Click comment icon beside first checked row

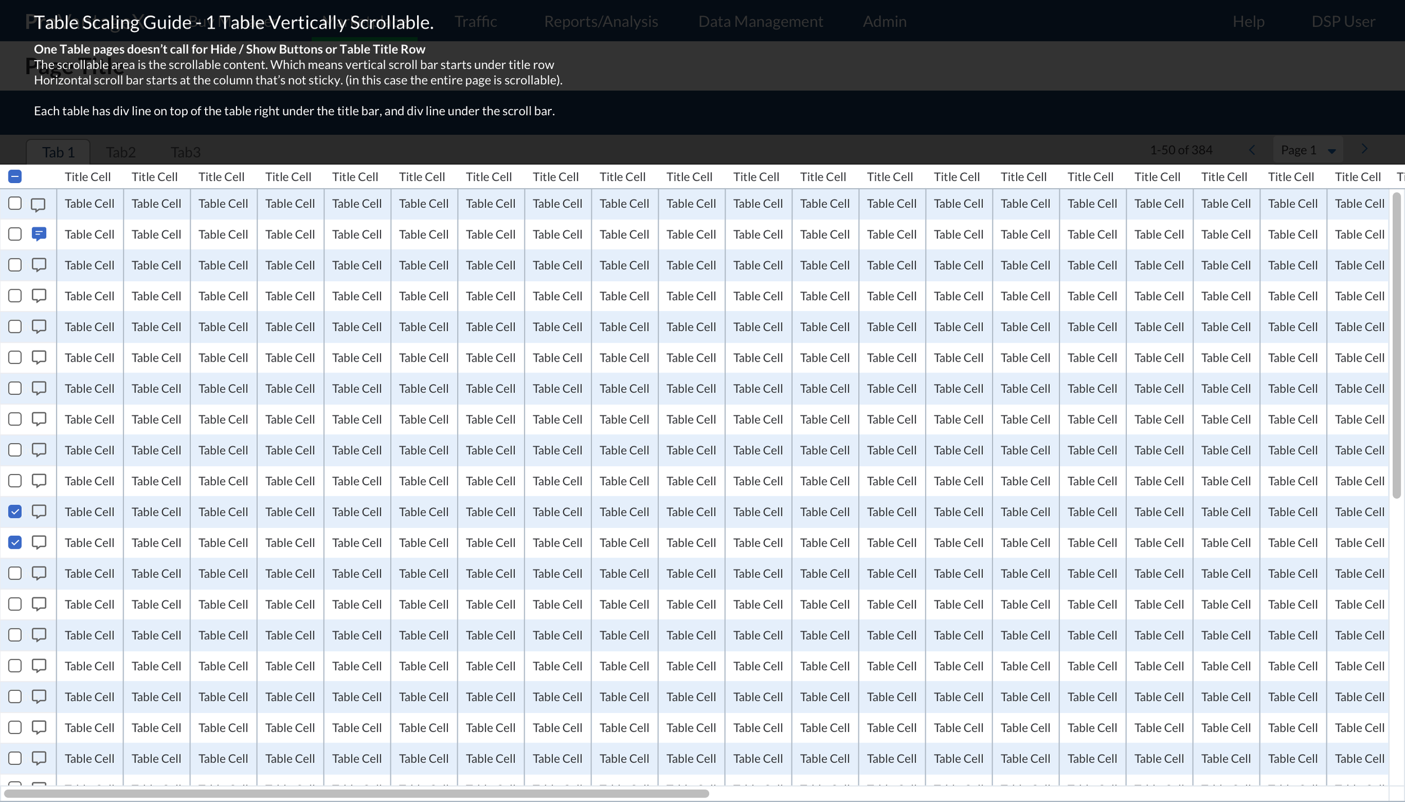point(39,511)
